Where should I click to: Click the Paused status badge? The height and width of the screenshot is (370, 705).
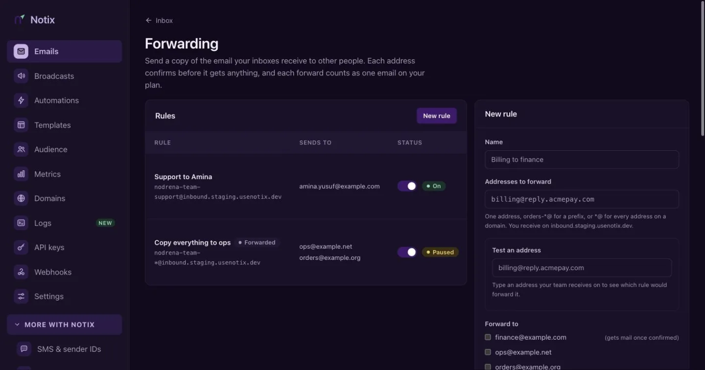(440, 252)
